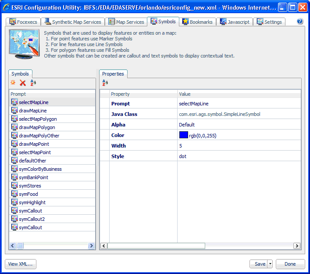Screen dimensions: 310x274
Task: Select symFood symbol row
Action: [52, 194]
